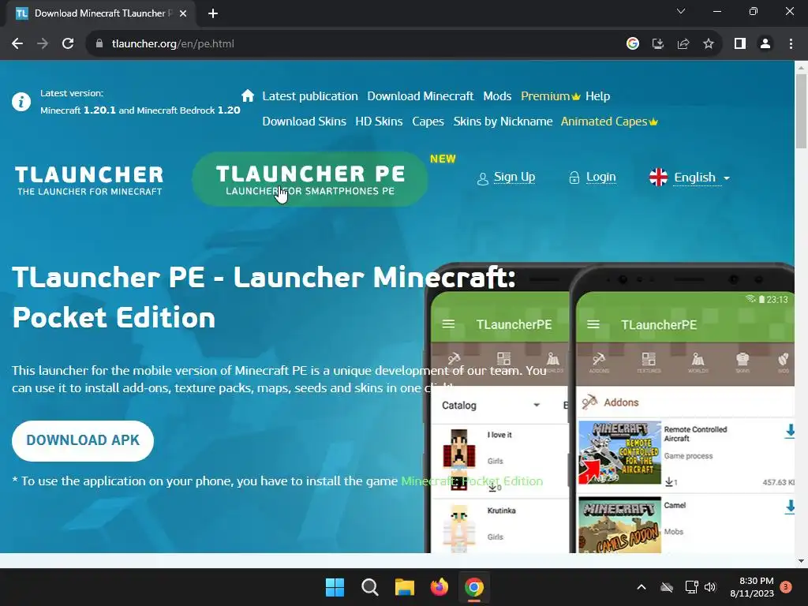Open the Download Minecraft menu item

[x=420, y=96]
